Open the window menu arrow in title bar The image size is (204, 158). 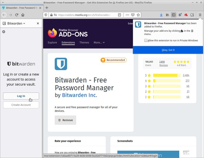(3, 2)
